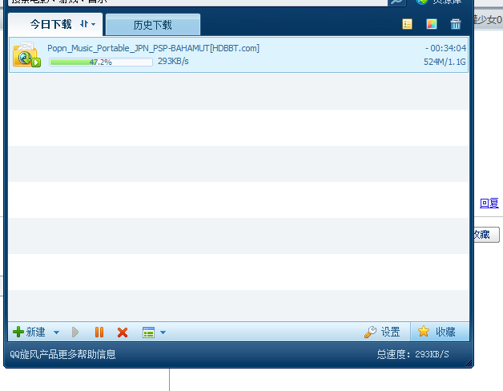Open the skin color theme icon
This screenshot has height=391, width=503.
(432, 24)
